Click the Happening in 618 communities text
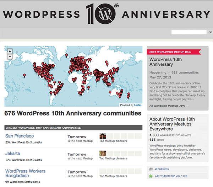Screen dimensions: 213x187 pyautogui.click(x=174, y=72)
